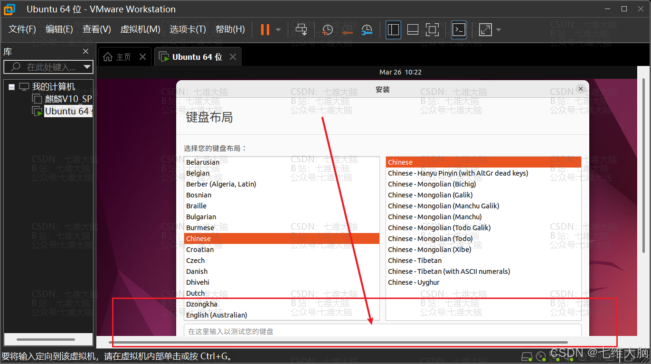
Task: Click the running Ubuntu 64 VM icon in library
Action: [x=37, y=111]
